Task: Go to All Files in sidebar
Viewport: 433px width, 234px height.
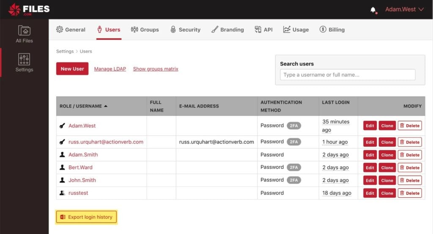Action: [24, 34]
